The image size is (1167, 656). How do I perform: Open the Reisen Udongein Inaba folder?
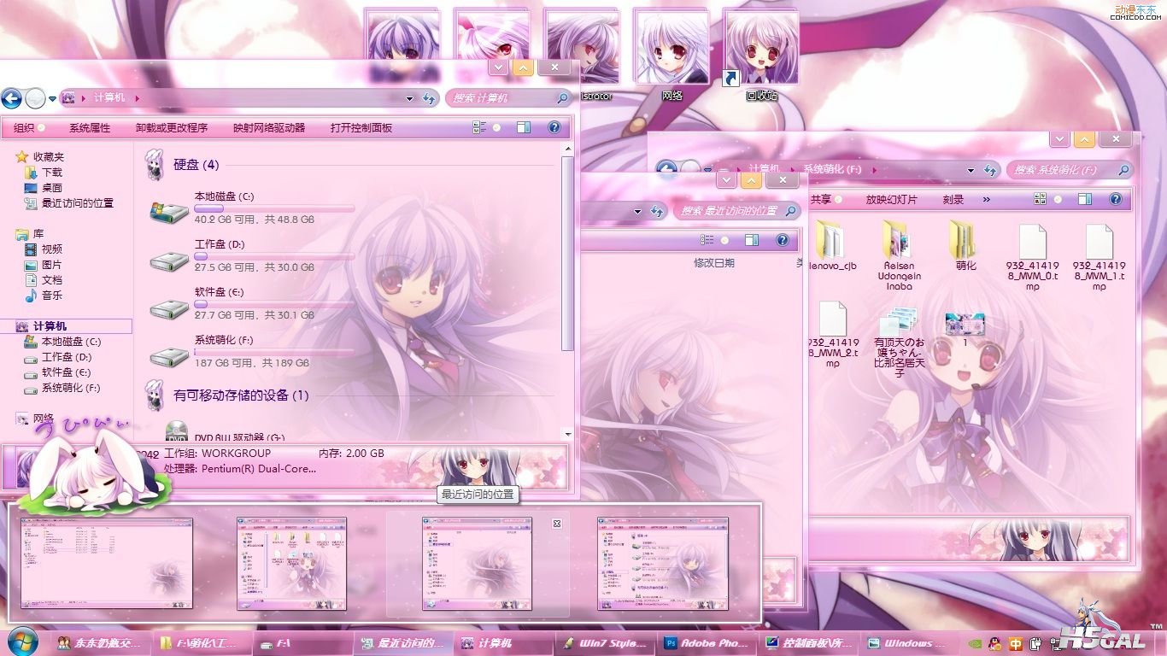coord(899,241)
